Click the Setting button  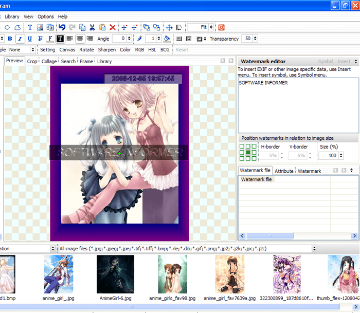point(47,50)
